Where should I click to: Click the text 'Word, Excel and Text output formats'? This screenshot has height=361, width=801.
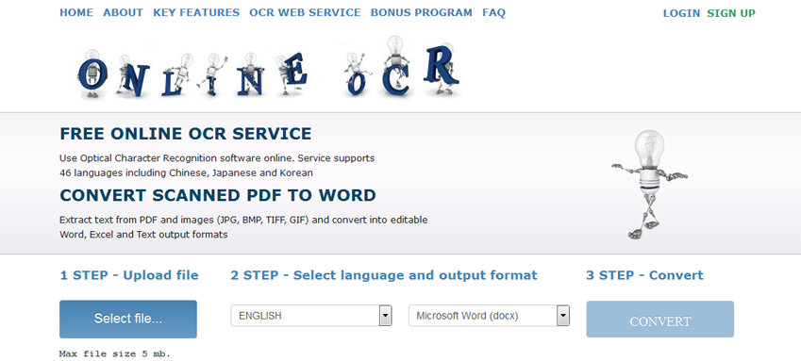(x=143, y=235)
